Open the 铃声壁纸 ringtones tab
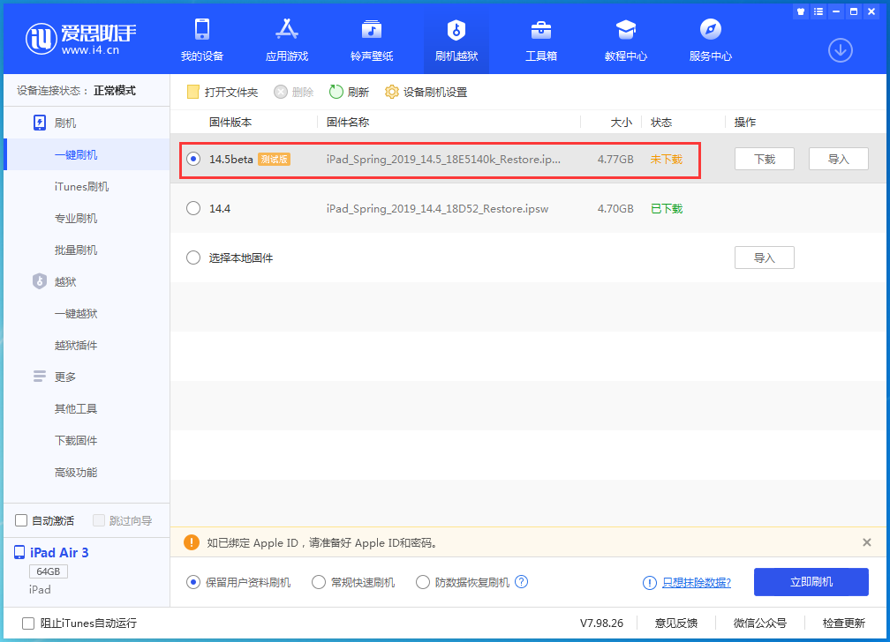The width and height of the screenshot is (890, 642). tap(372, 39)
